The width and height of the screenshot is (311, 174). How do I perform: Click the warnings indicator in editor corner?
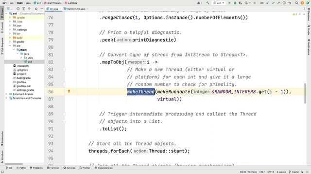pyautogui.click(x=295, y=14)
